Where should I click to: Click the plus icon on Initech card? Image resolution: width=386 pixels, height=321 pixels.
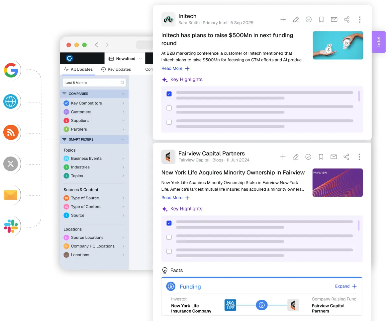pyautogui.click(x=283, y=20)
